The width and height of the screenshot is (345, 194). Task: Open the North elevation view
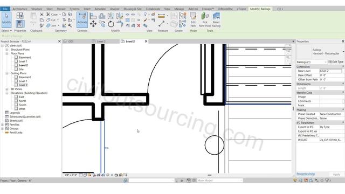click(22, 101)
